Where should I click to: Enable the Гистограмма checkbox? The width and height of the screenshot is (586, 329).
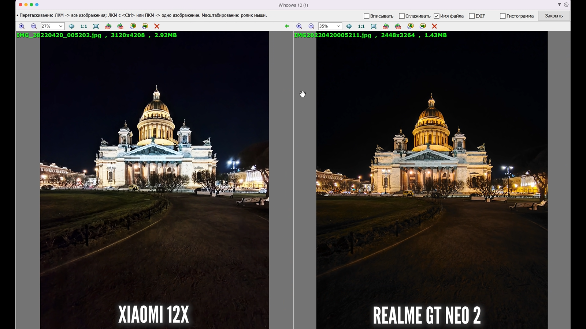coord(502,16)
